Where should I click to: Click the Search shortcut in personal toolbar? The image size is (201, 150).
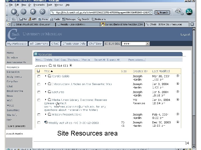point(83,19)
